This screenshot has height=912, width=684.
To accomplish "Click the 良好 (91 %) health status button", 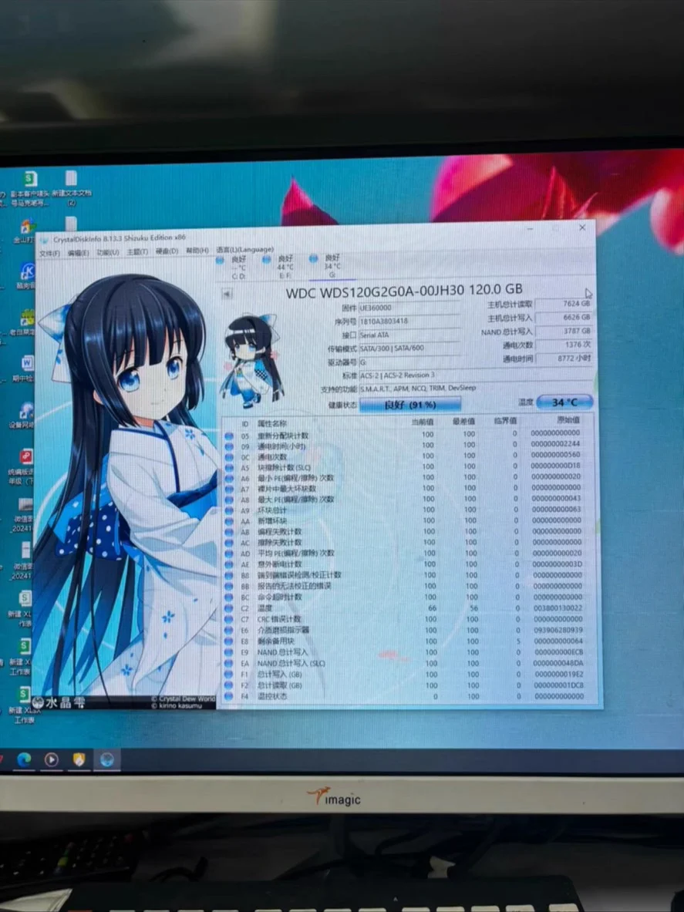I will pyautogui.click(x=410, y=404).
